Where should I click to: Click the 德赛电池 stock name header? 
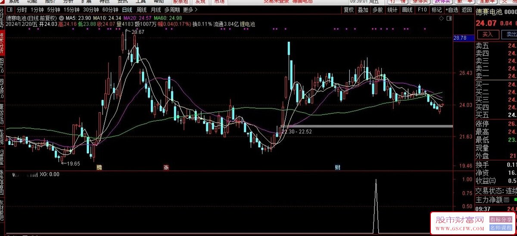coord(489,12)
